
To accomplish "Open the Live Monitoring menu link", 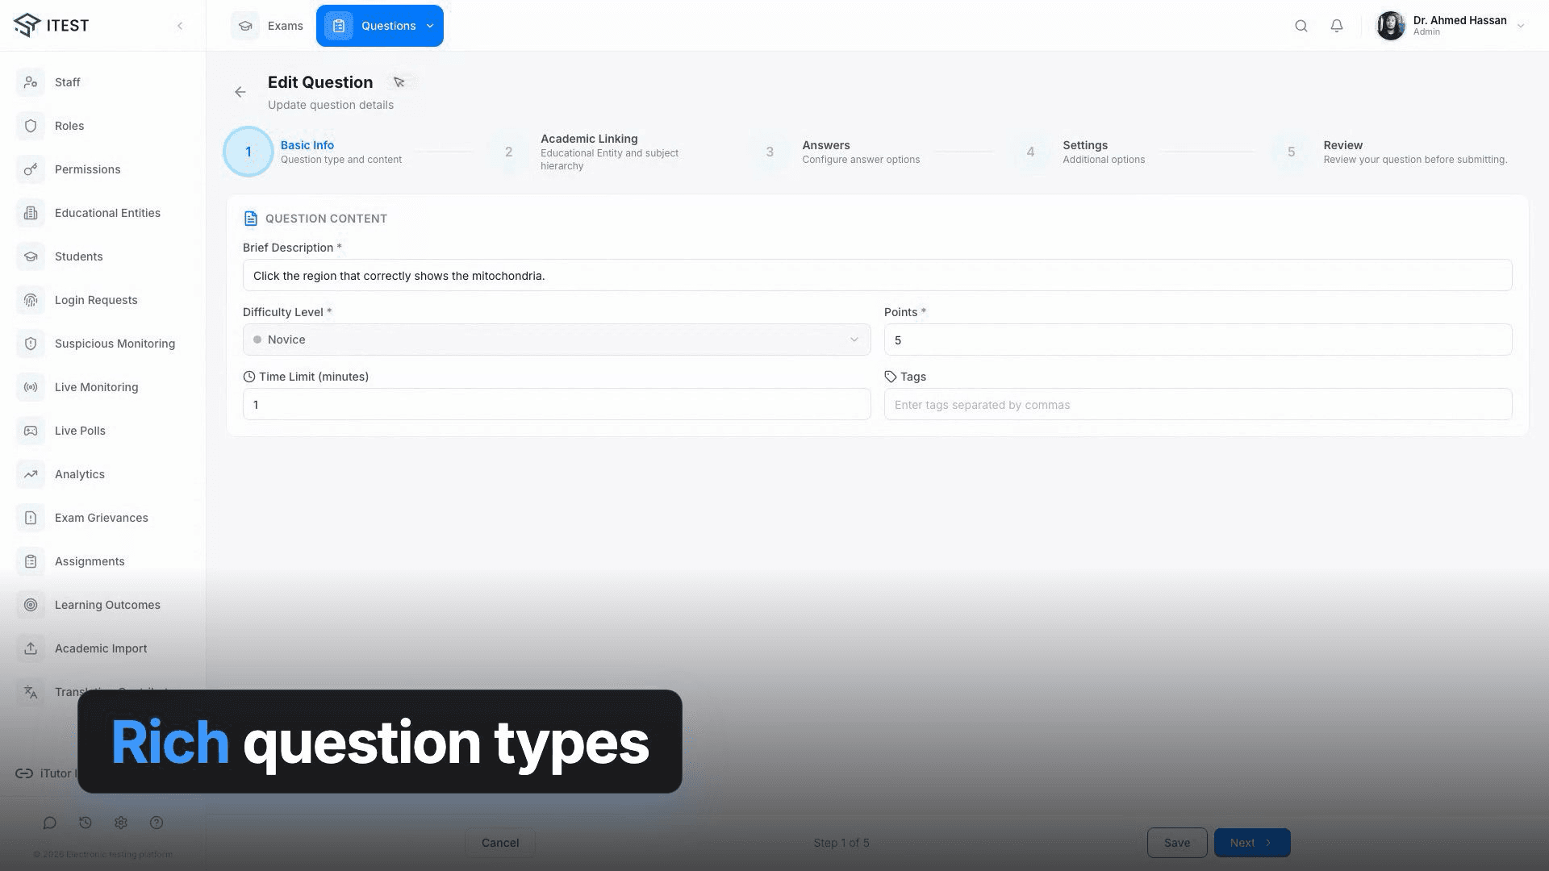I will 97,387.
